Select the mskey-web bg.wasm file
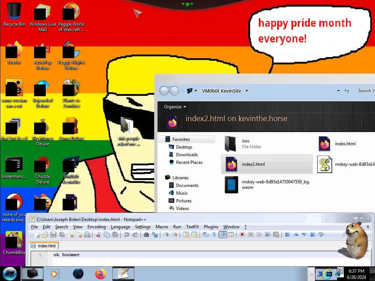This screenshot has height=281, width=375. point(267,184)
